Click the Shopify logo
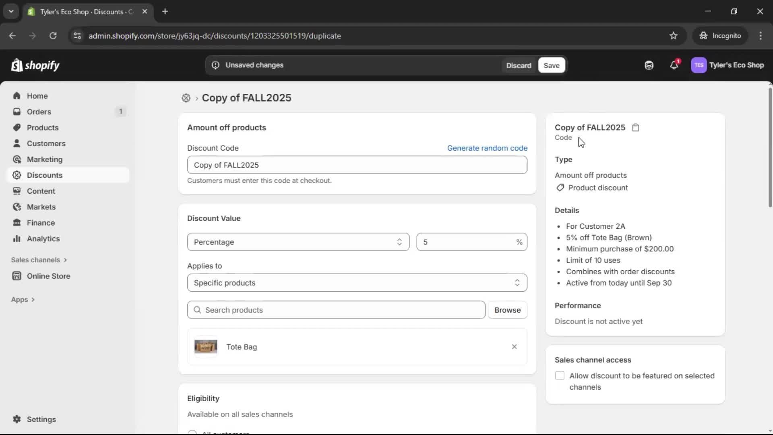The height and width of the screenshot is (435, 773). point(35,65)
